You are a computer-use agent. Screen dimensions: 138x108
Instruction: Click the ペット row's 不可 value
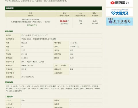[23, 100]
